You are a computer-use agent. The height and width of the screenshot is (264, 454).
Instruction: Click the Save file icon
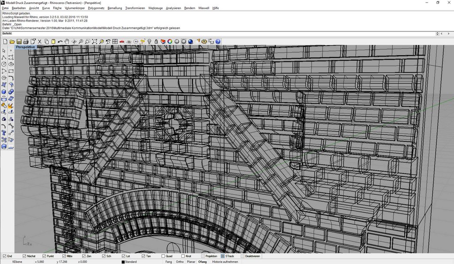point(19,42)
